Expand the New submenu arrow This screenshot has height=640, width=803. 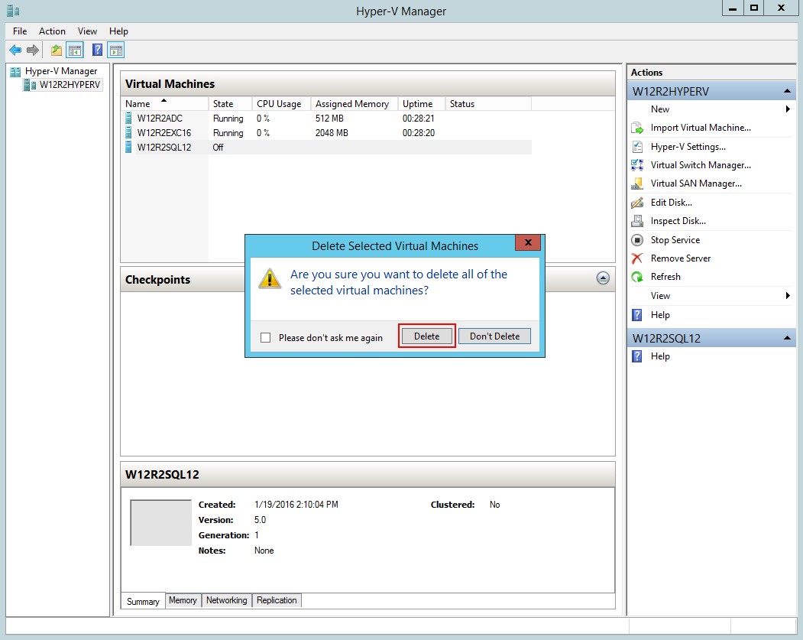click(788, 109)
